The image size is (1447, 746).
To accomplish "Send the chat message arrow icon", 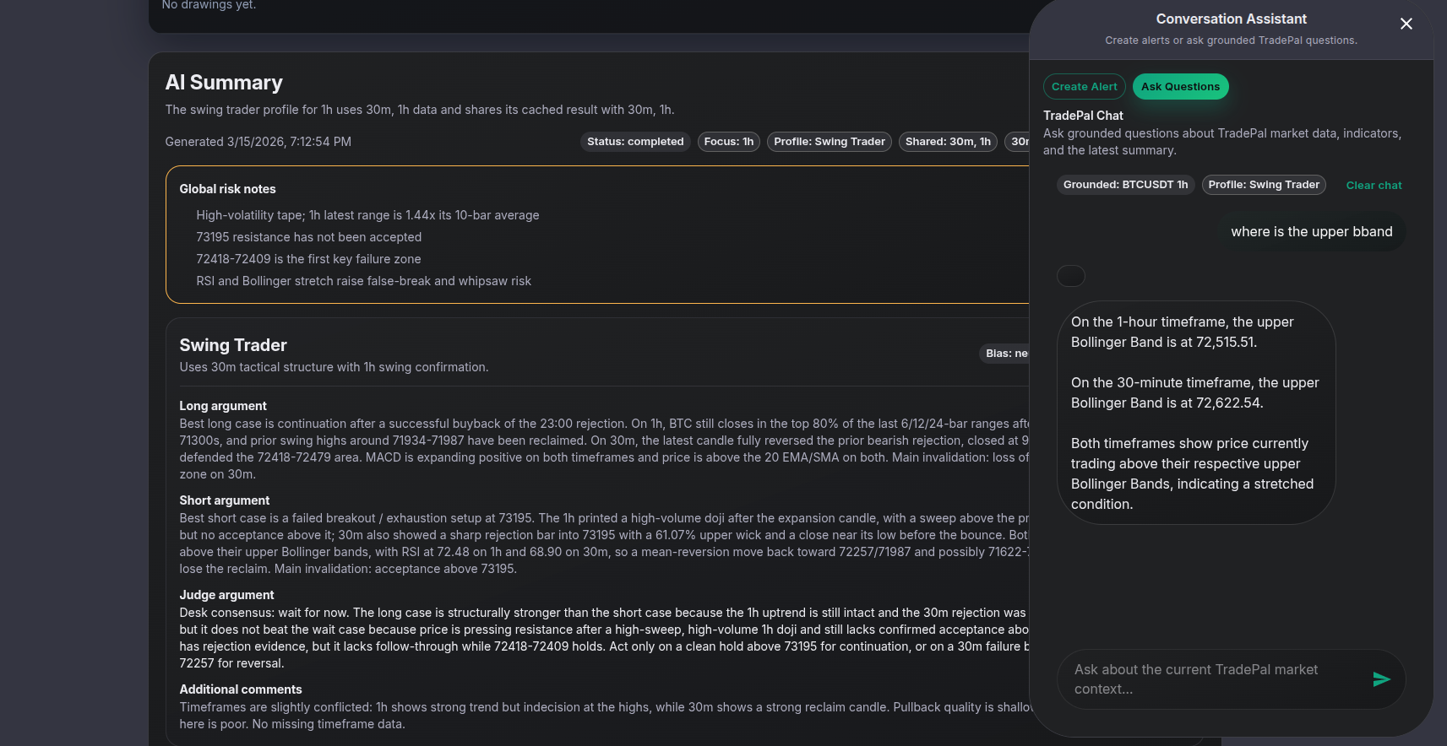I will pyautogui.click(x=1381, y=679).
